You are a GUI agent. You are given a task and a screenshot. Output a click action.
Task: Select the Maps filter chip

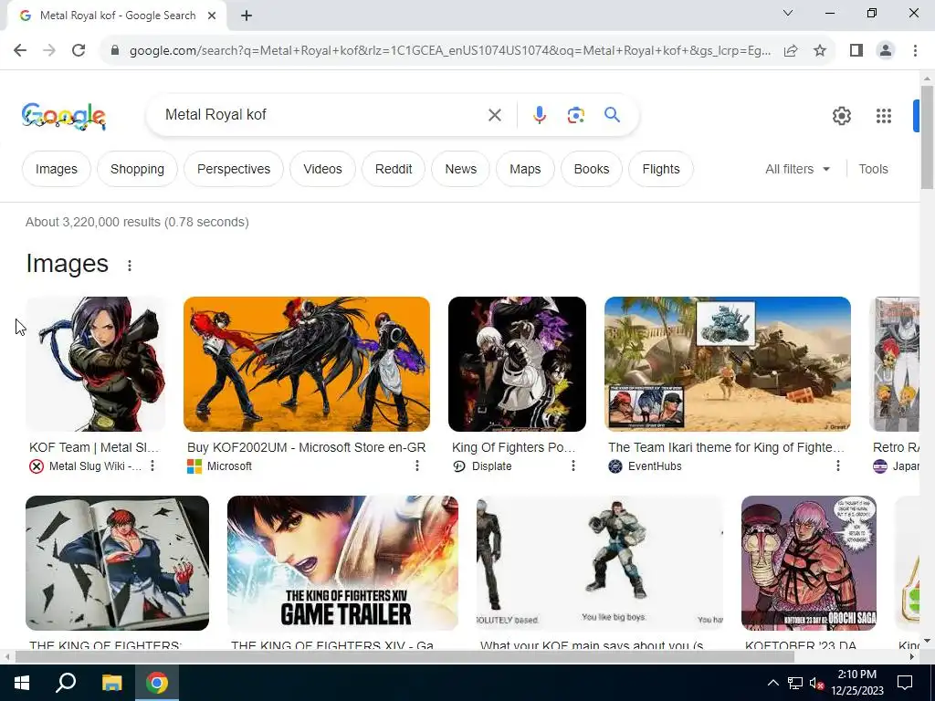[525, 169]
